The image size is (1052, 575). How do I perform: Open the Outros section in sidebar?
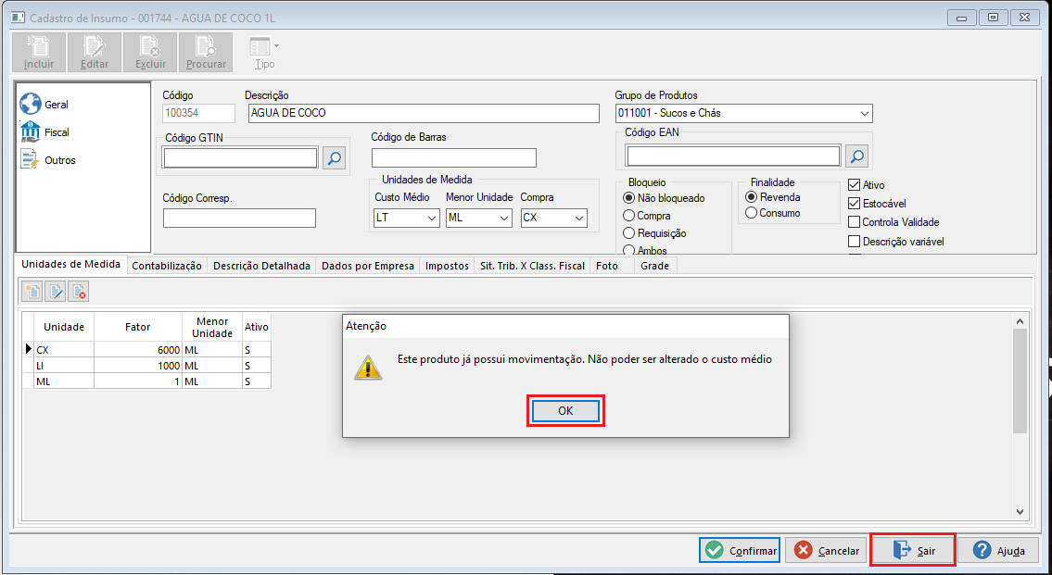pos(47,161)
